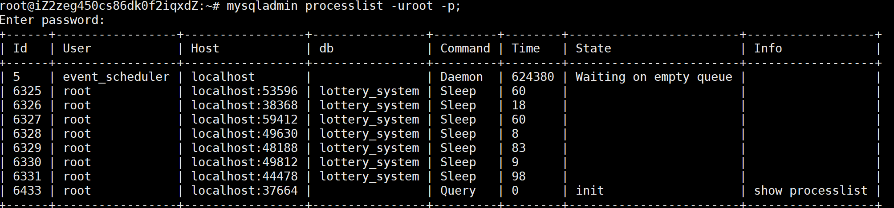This screenshot has width=894, height=208.
Task: Select the 'db' column header
Action: tap(326, 48)
